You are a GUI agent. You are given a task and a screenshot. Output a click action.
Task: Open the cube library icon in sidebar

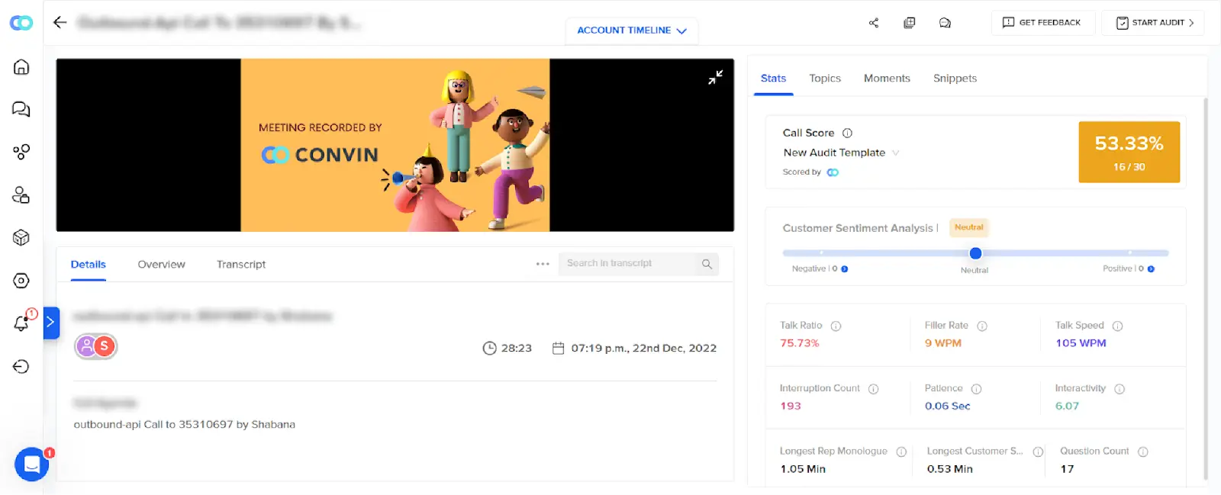(x=21, y=238)
